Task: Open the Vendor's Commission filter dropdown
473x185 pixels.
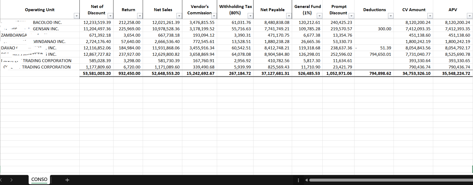Action: click(x=214, y=16)
